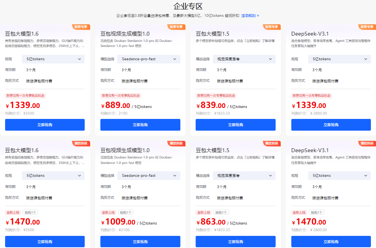Click 爆款热销 badge on 豆包大模型1.5 card
Viewport: 376px width, 248px height.
(x=272, y=144)
